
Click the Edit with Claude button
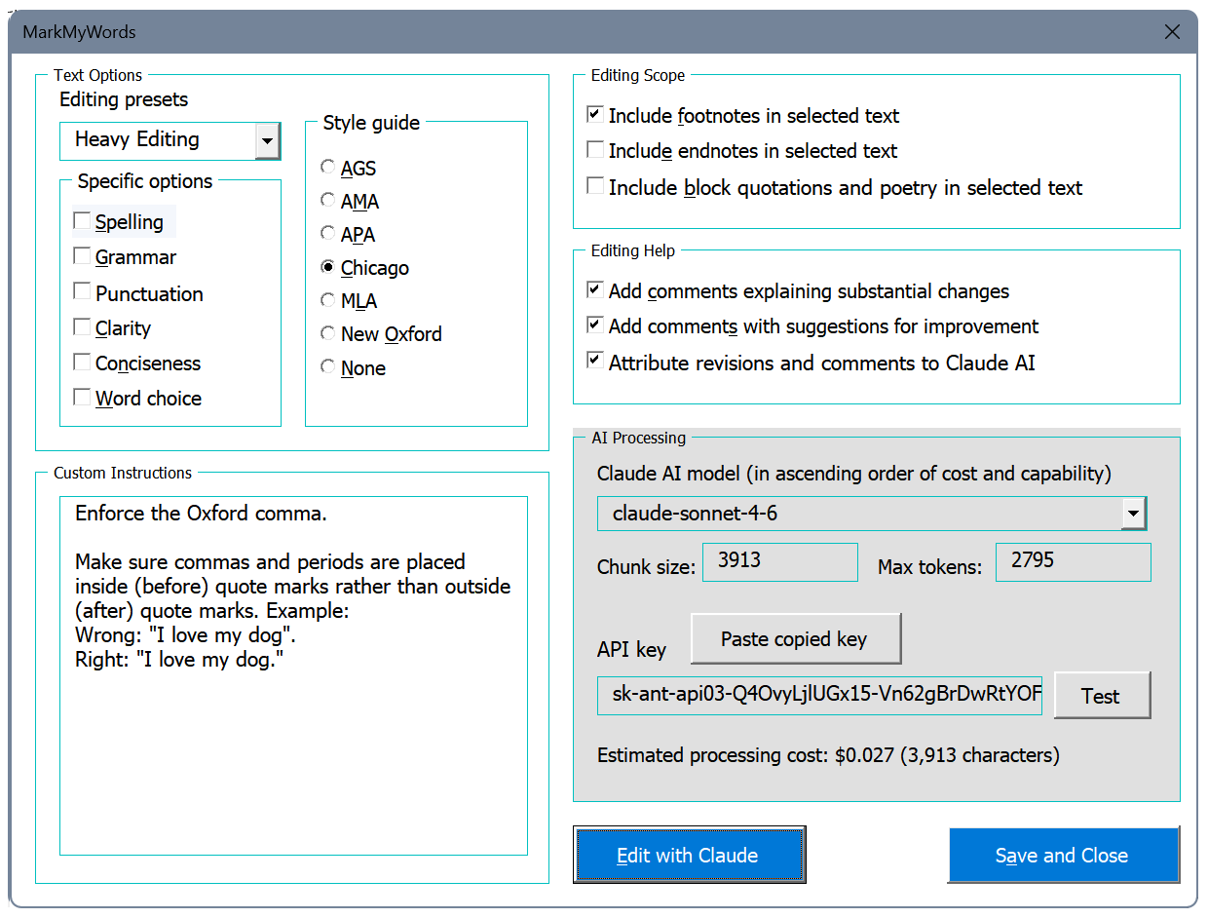pos(689,856)
